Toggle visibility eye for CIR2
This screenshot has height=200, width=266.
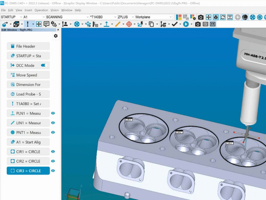click(x=53, y=161)
